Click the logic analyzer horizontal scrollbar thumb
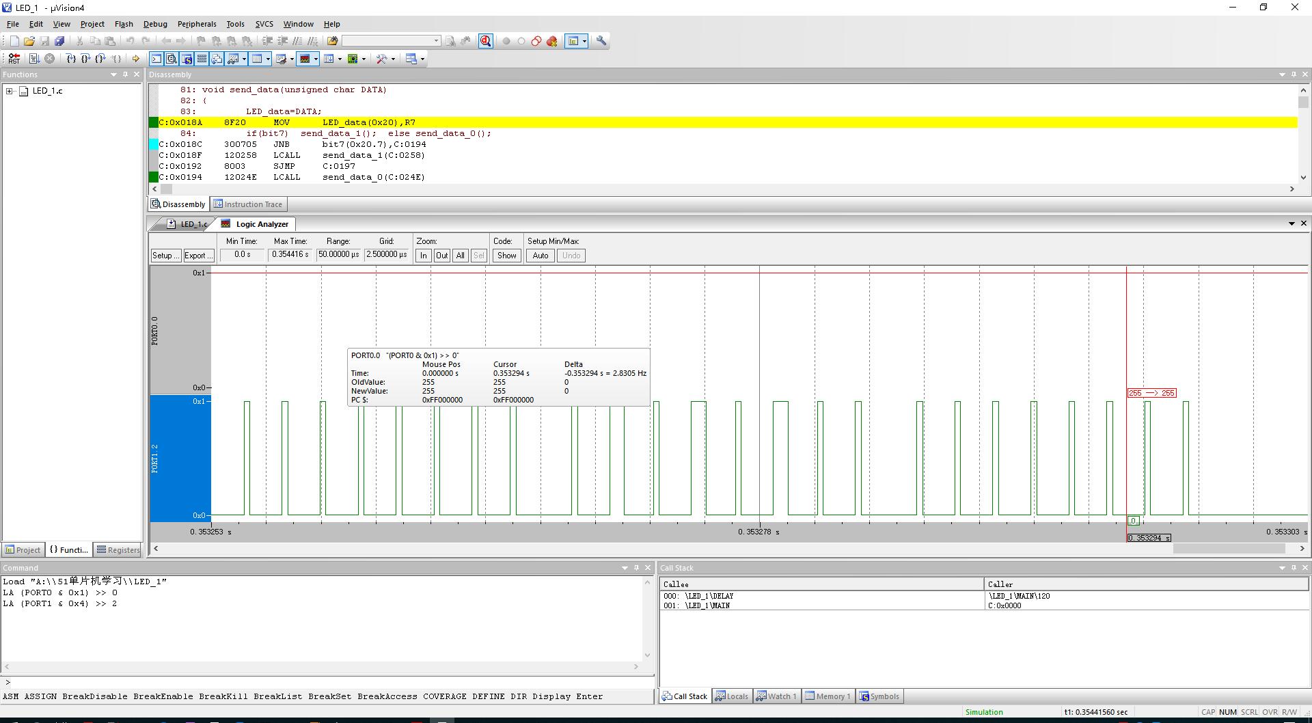Image resolution: width=1312 pixels, height=723 pixels. pyautogui.click(x=1230, y=549)
